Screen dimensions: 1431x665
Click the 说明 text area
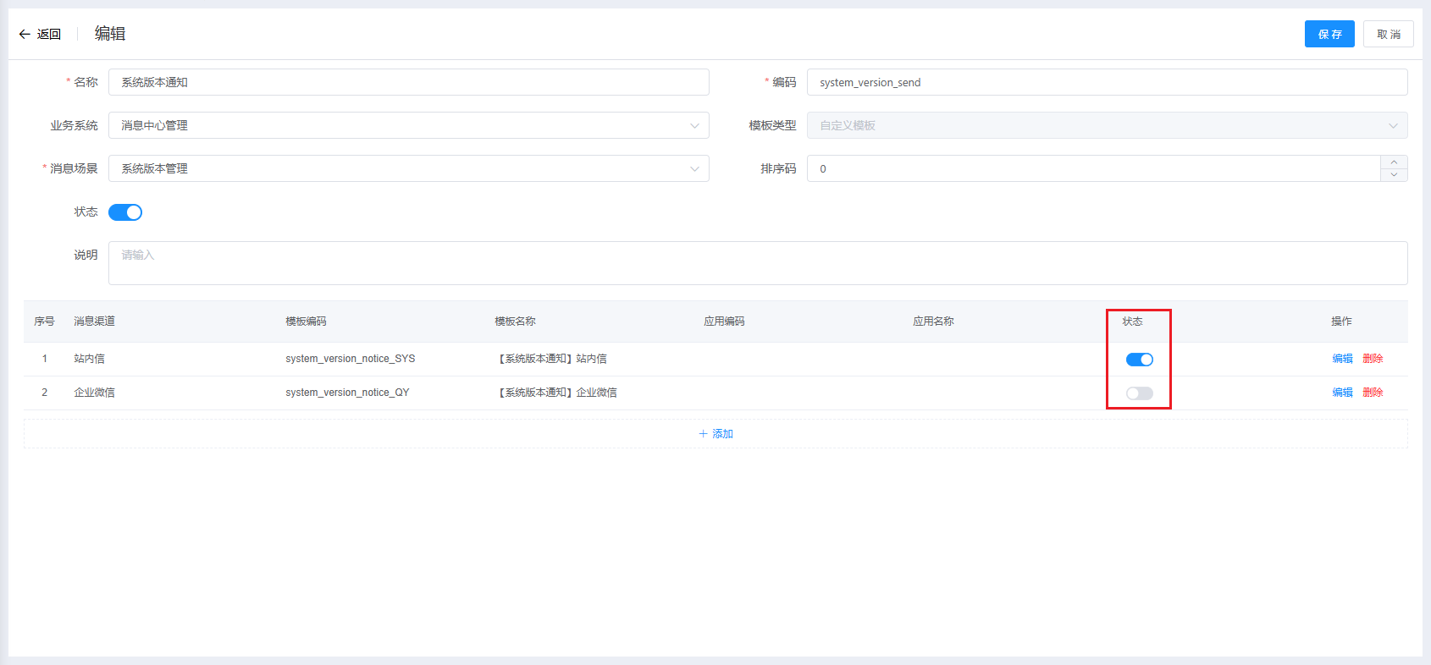click(x=757, y=263)
